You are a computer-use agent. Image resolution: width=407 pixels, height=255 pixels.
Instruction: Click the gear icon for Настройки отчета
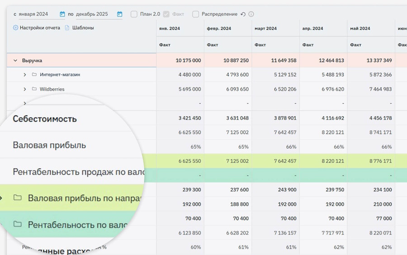pos(15,28)
